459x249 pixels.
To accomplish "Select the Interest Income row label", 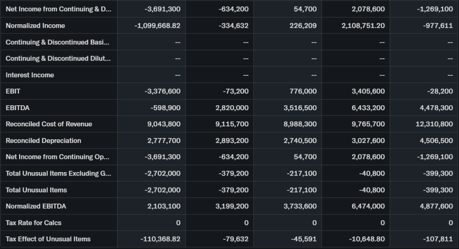I will pos(30,75).
